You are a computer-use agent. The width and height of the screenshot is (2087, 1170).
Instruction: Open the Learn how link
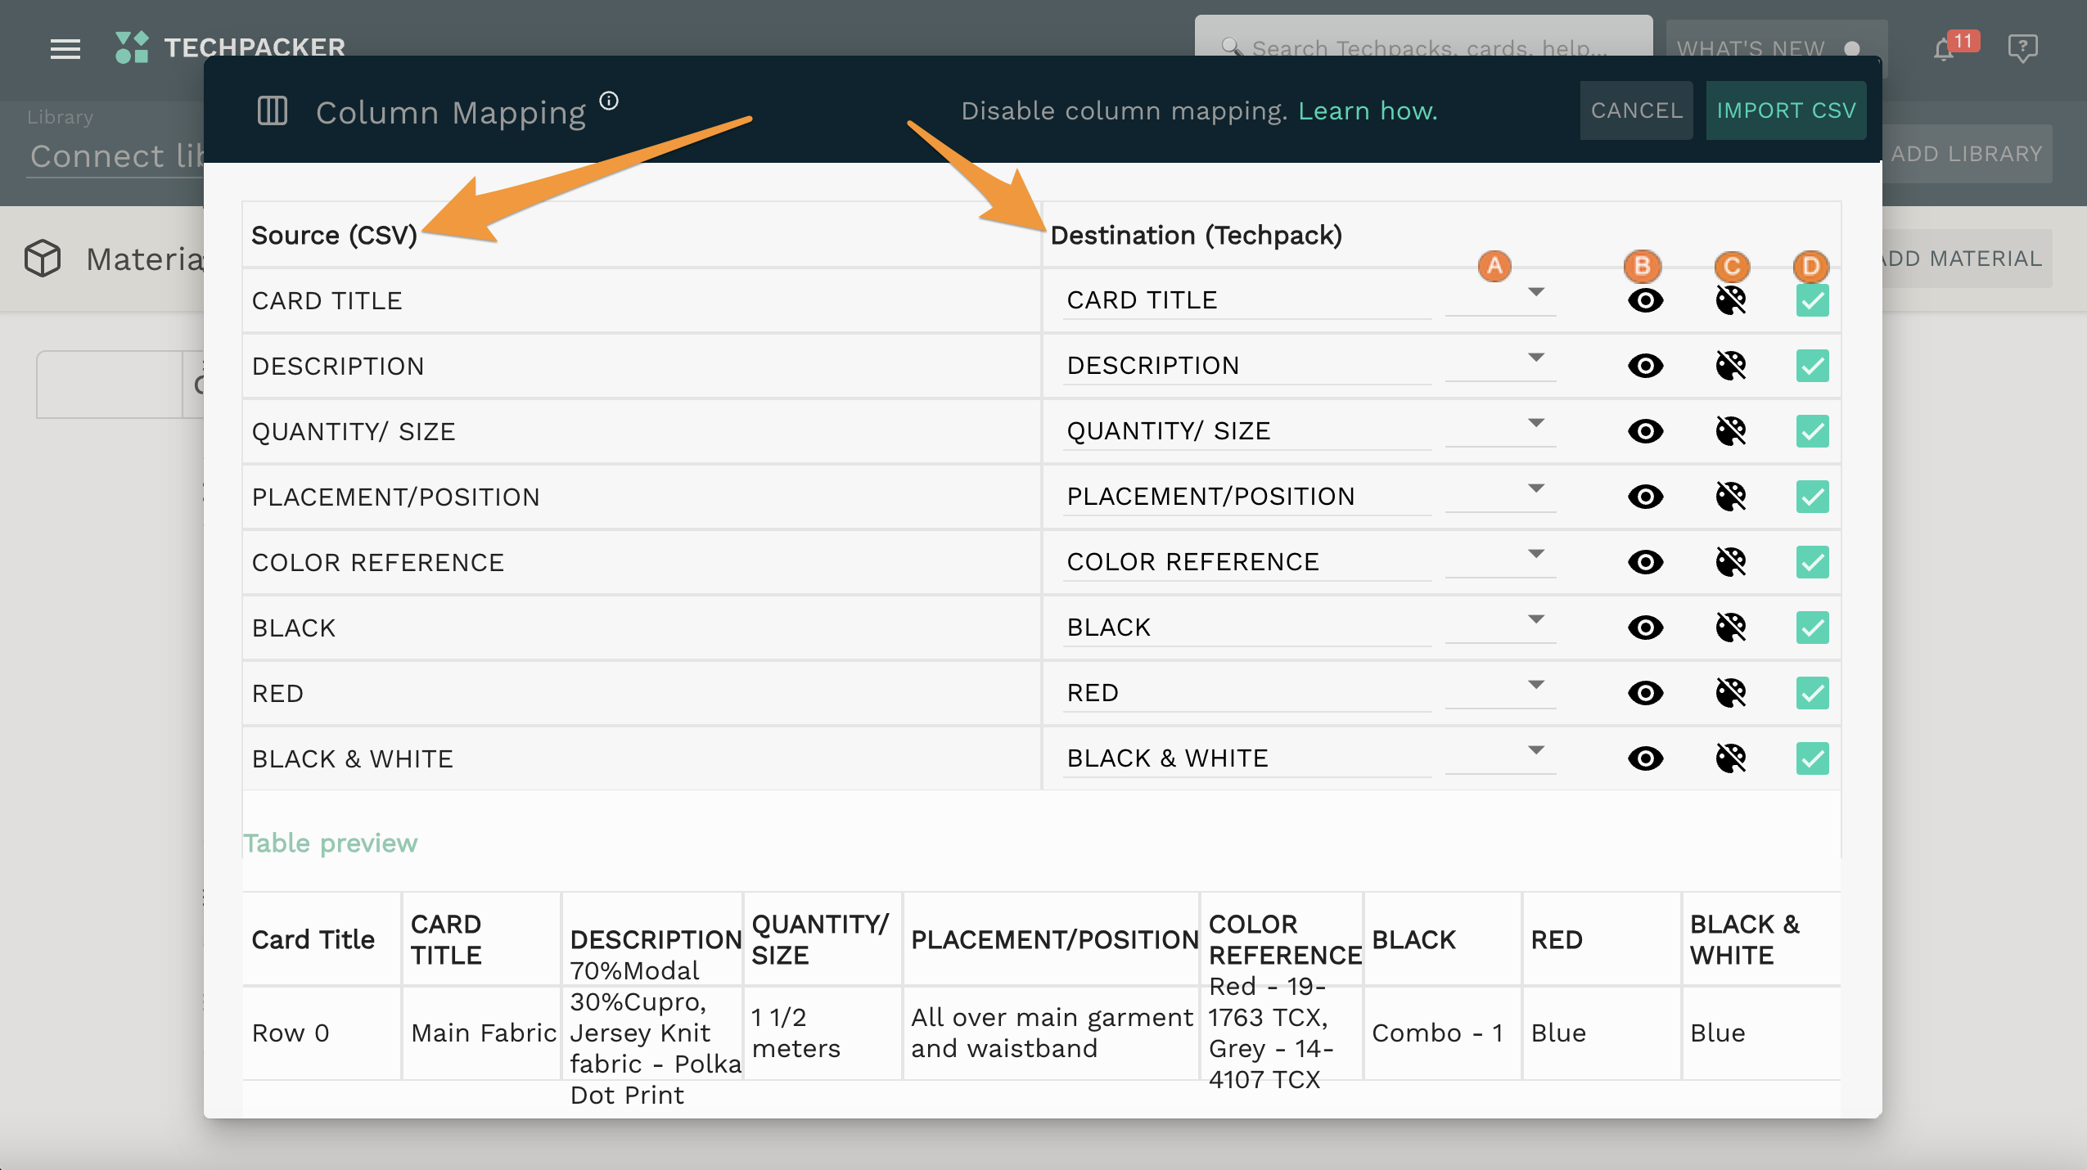coord(1368,110)
